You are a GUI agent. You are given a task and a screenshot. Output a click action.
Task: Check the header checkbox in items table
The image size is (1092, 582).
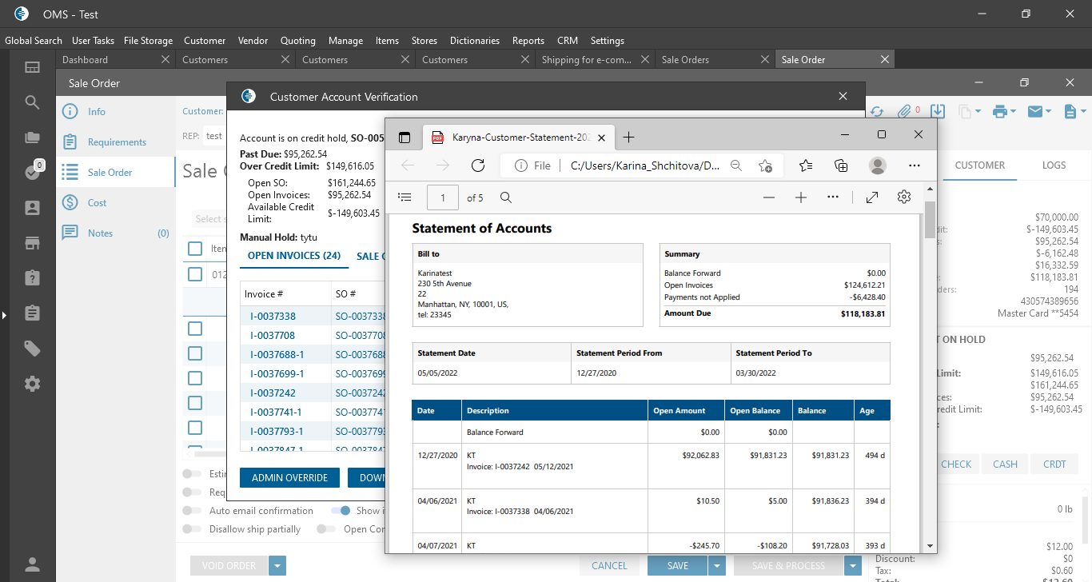click(195, 249)
